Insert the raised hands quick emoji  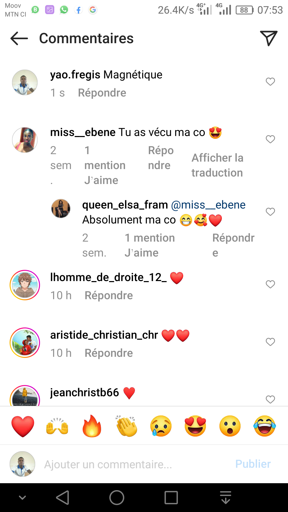point(57,426)
